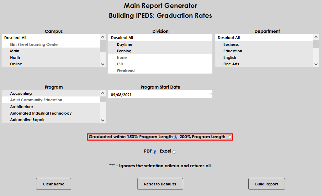Image resolution: width=321 pixels, height=196 pixels.
Task: Choose Excel output format
Action: (174, 152)
